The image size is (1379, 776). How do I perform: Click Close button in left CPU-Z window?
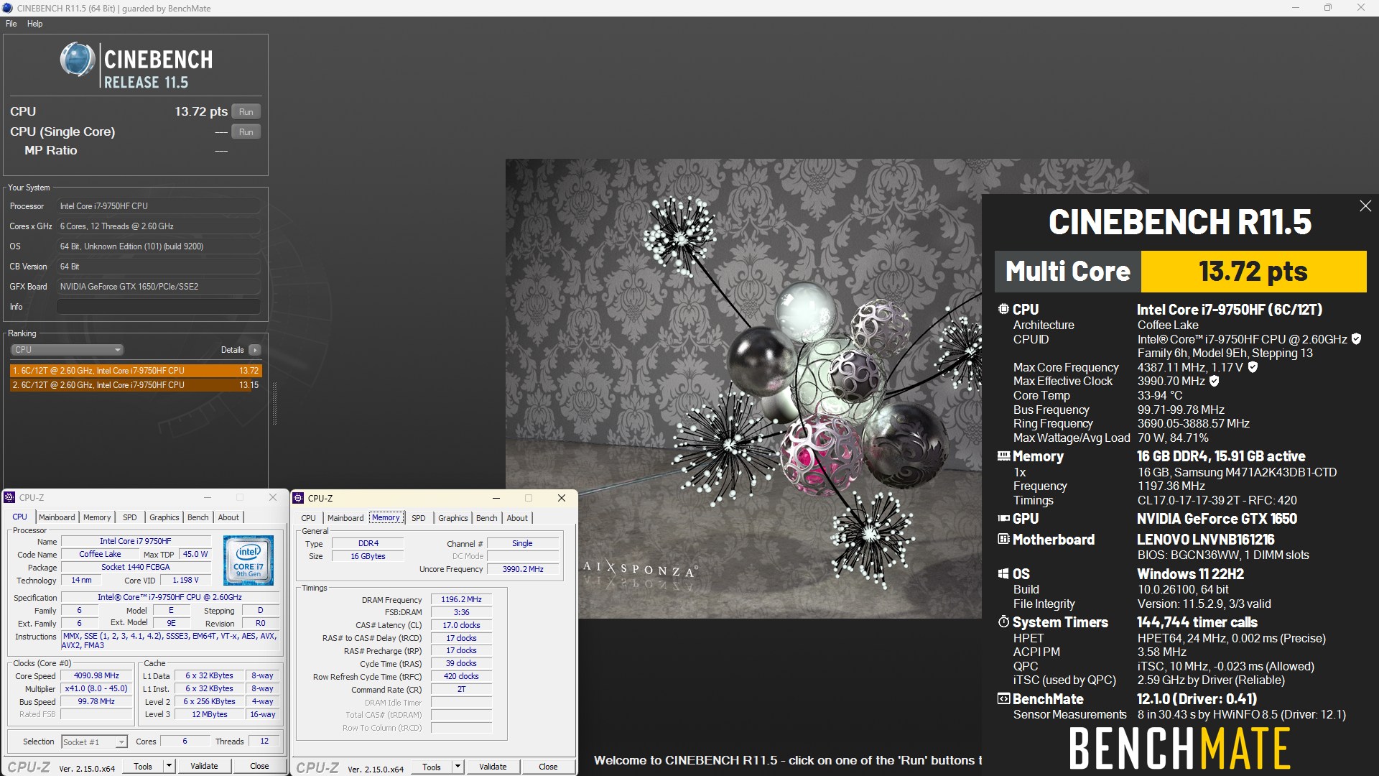coord(259,767)
